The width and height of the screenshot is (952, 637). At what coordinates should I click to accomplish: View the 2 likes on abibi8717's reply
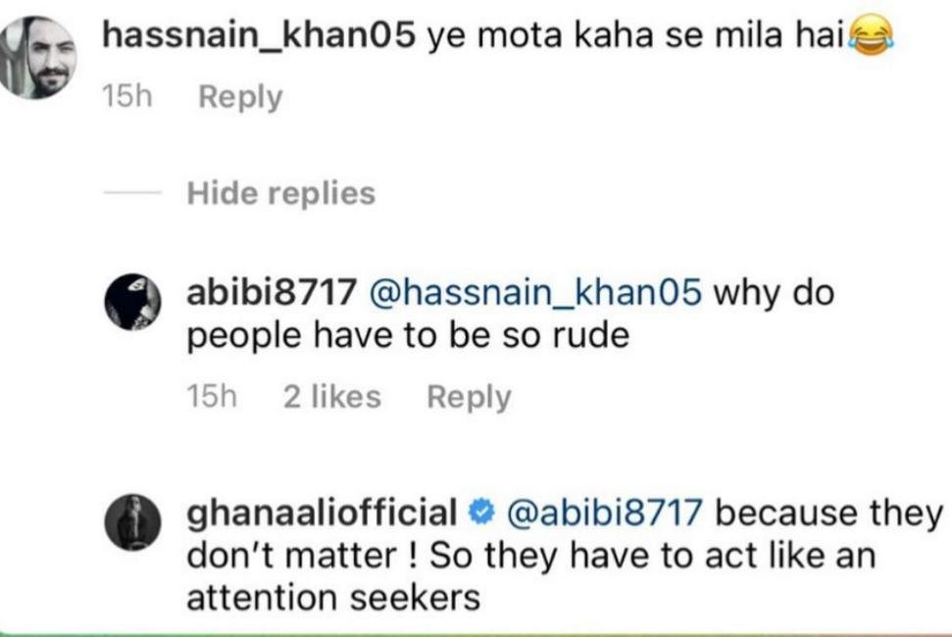[331, 397]
